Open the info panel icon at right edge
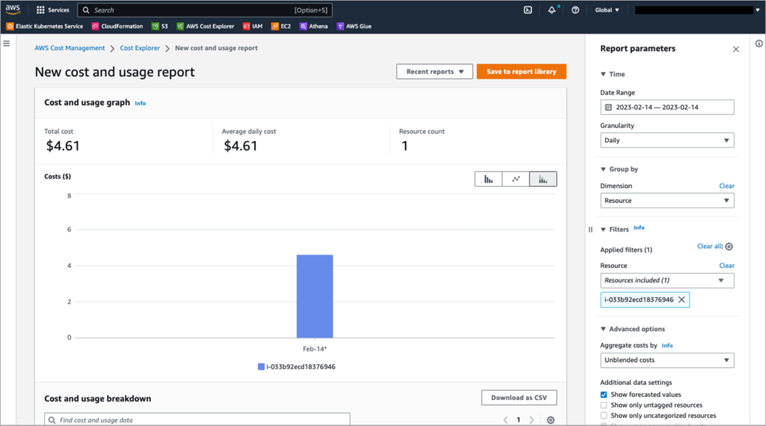 click(x=759, y=44)
